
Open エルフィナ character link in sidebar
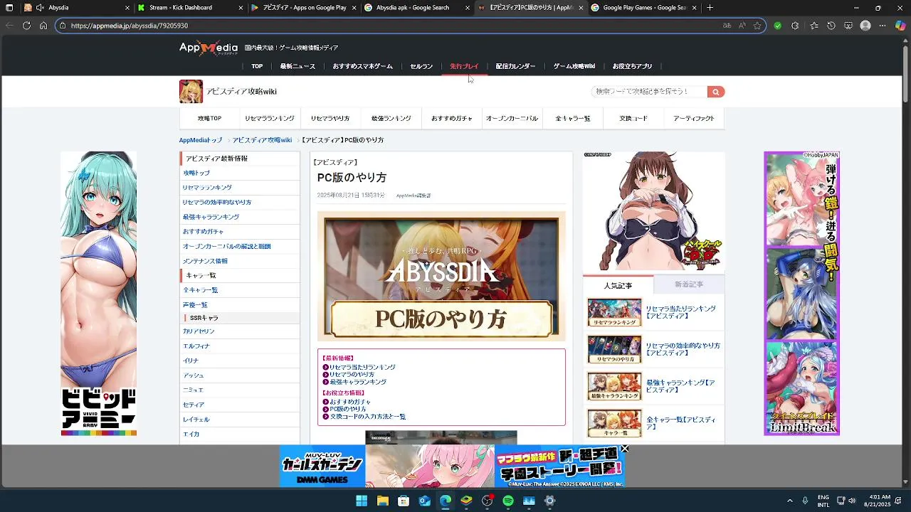pyautogui.click(x=196, y=346)
